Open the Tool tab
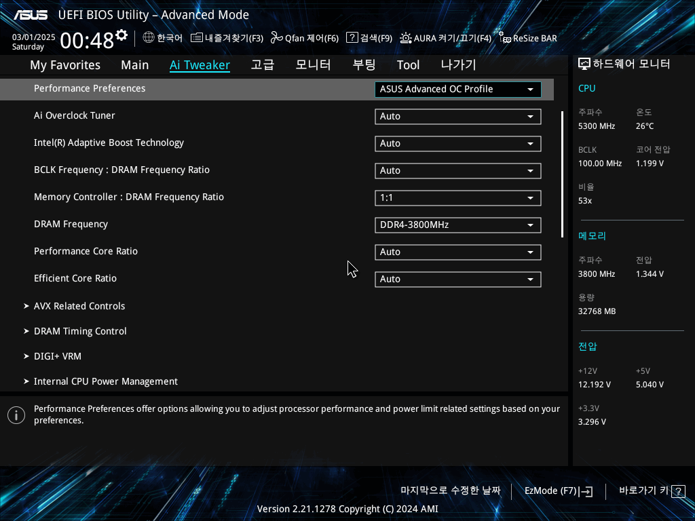This screenshot has width=695, height=521. 408,65
